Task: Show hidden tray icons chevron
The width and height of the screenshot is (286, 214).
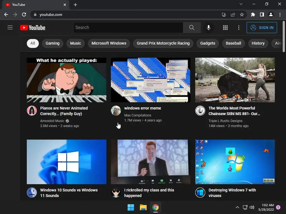Action: 237,207
